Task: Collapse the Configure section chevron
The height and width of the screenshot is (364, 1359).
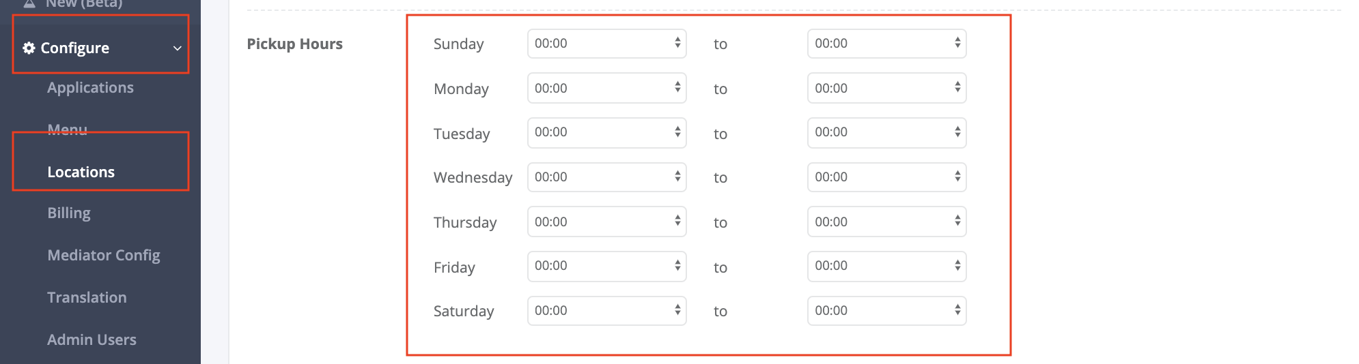Action: pos(177,48)
